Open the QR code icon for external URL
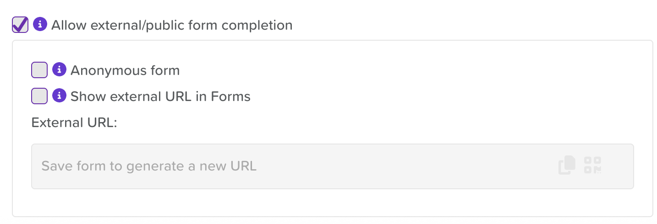Image resolution: width=657 pixels, height=224 pixels. [x=593, y=165]
